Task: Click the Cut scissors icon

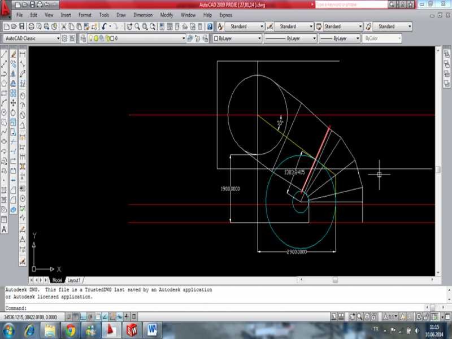Action: pos(64,27)
